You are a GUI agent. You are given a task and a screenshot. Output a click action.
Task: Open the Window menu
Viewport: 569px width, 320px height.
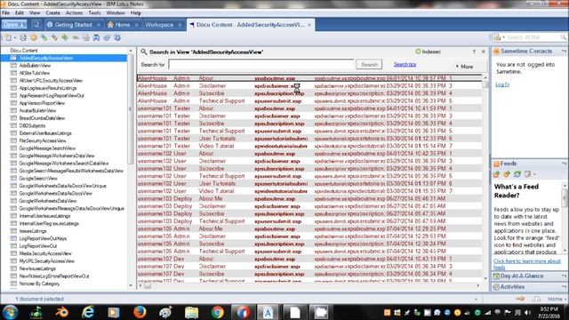pyautogui.click(x=116, y=12)
